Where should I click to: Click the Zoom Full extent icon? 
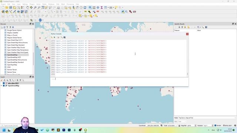tap(43, 7)
